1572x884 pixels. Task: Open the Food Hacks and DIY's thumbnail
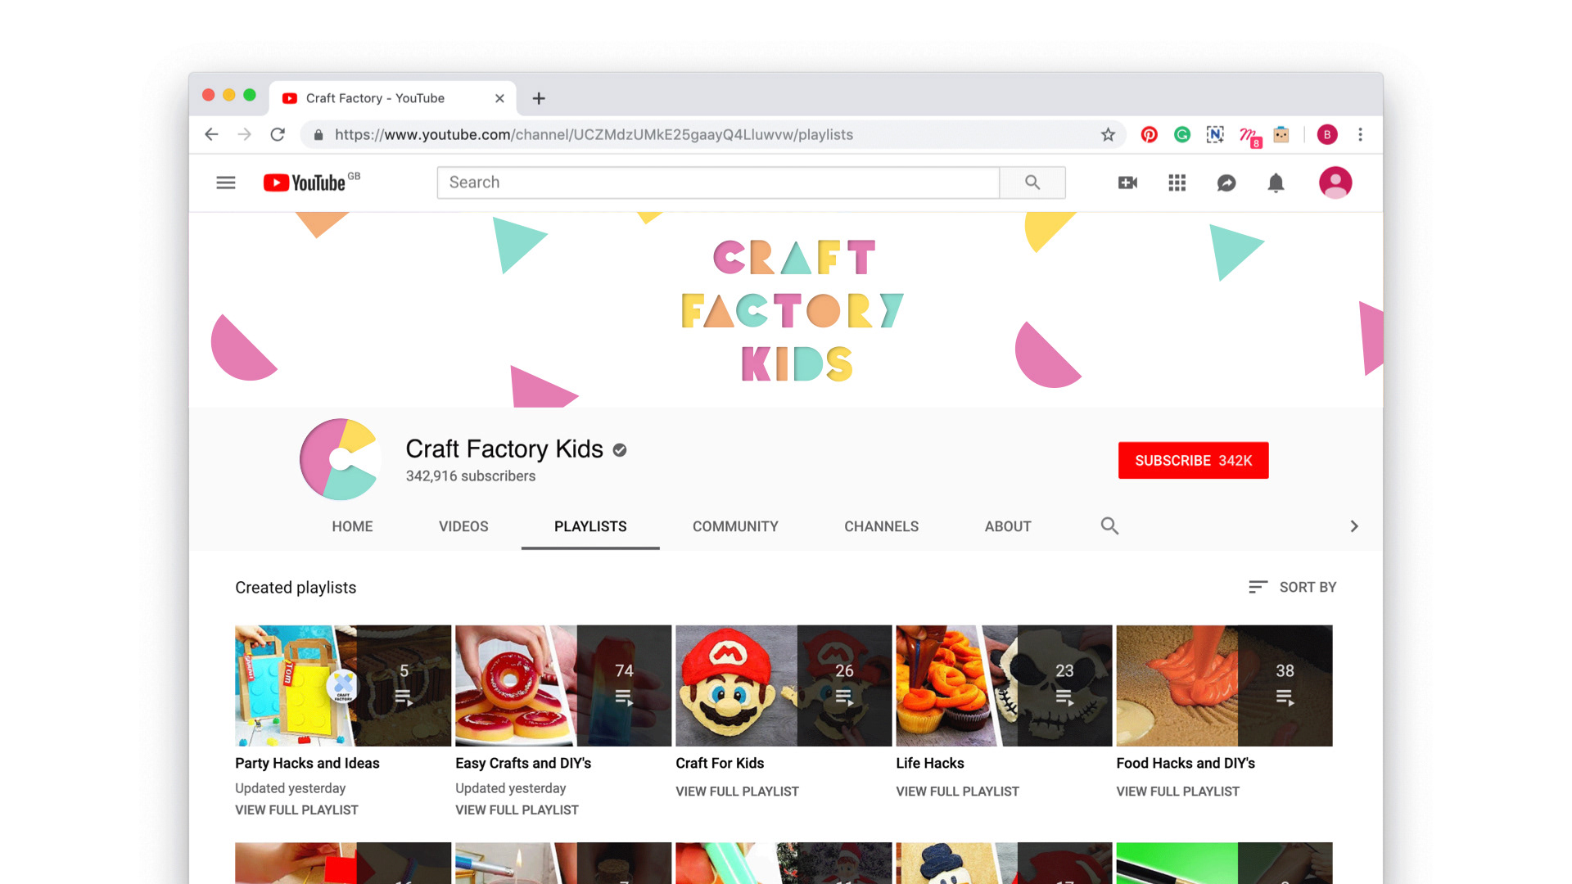[1224, 686]
